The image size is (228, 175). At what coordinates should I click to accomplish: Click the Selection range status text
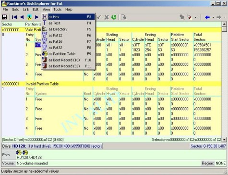pyautogui.click(x=186, y=139)
